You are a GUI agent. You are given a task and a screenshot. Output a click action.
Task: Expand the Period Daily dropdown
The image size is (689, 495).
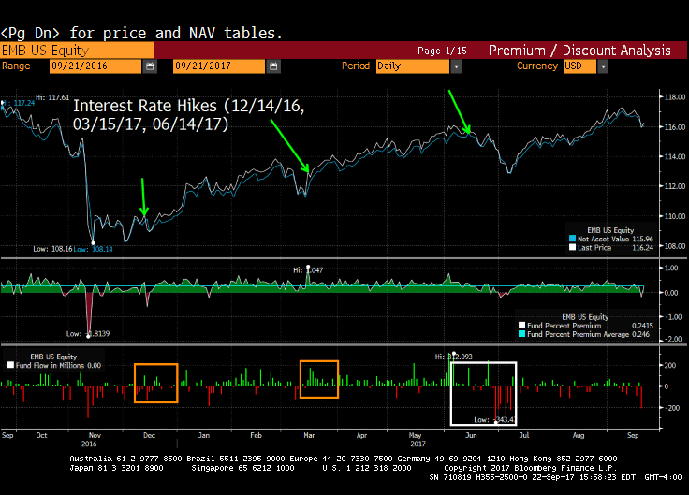(x=455, y=67)
